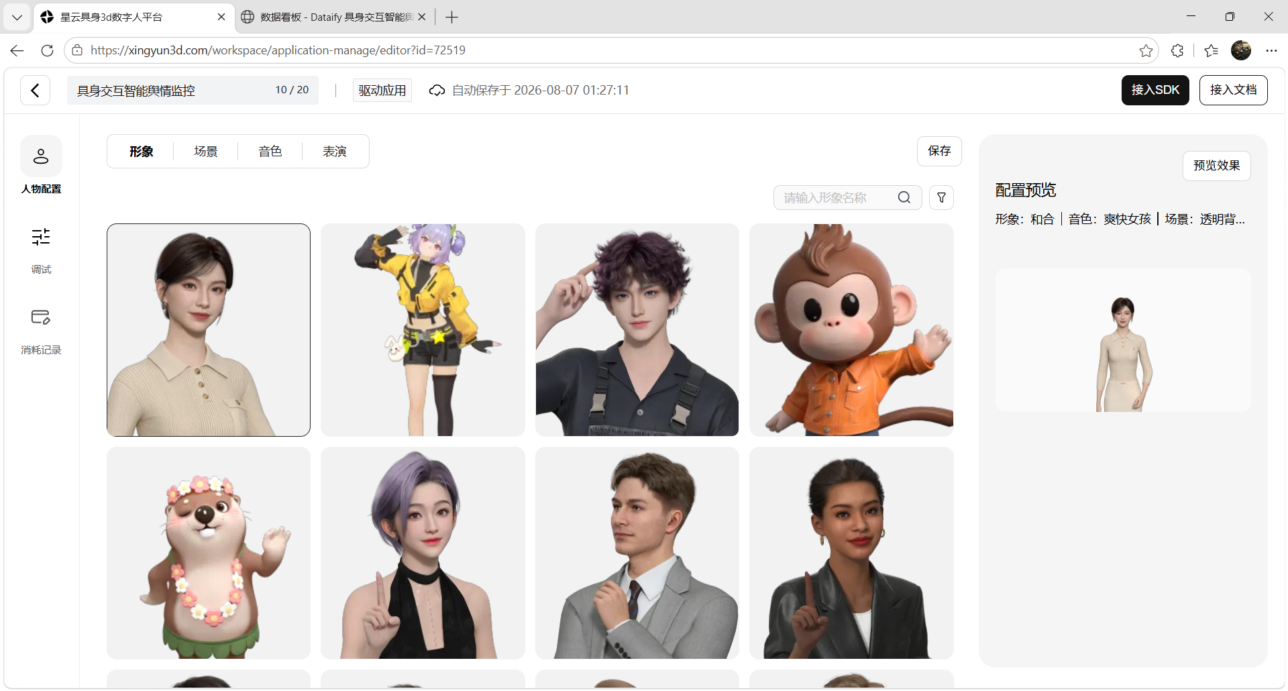
Task: Click the 配置预览 heading
Action: point(1026,191)
